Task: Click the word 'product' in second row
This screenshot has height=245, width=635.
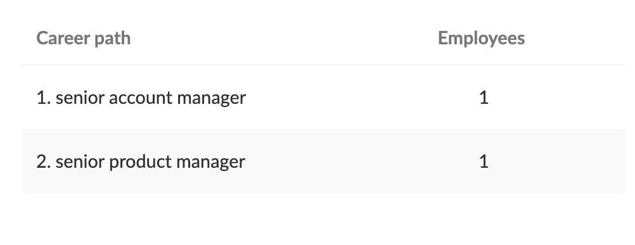Action: 141,161
